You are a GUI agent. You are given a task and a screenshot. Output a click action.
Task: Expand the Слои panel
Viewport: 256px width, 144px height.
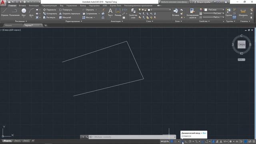(150, 21)
